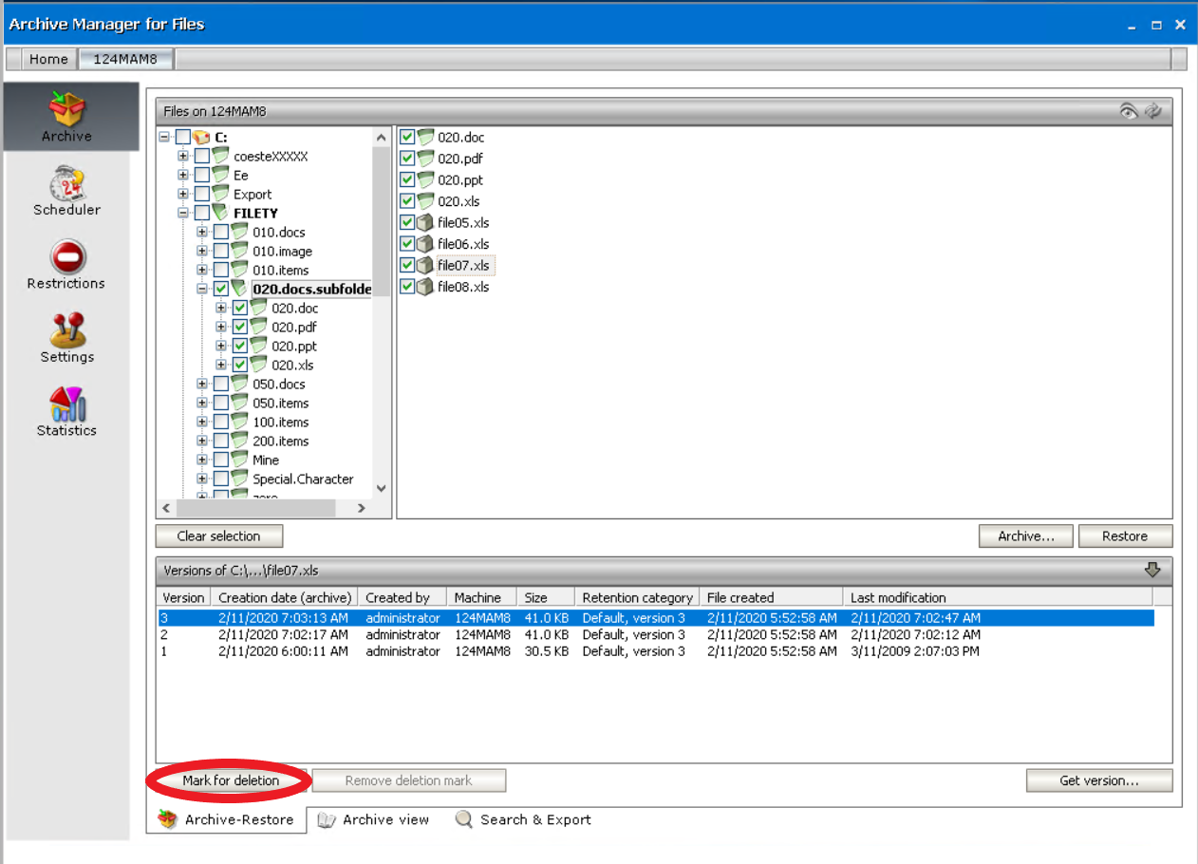Click the FILETY folder icon in tree
The image size is (1198, 864).
click(220, 213)
